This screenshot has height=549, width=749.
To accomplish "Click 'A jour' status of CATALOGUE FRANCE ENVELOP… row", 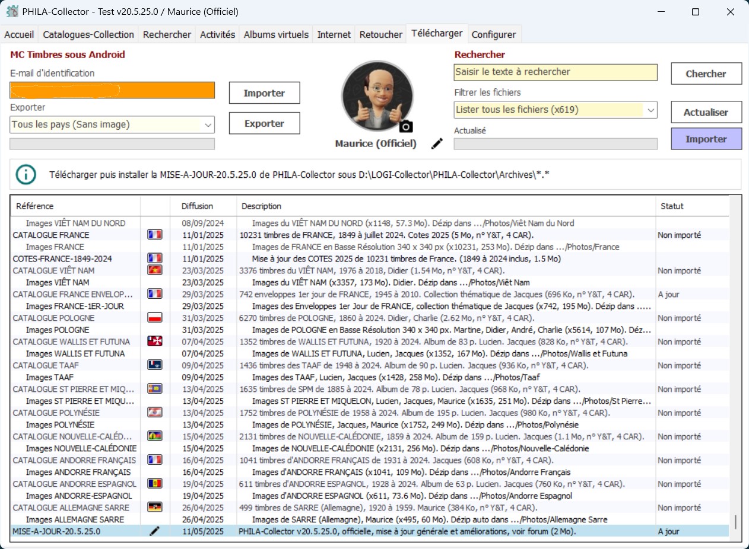I will coord(668,294).
